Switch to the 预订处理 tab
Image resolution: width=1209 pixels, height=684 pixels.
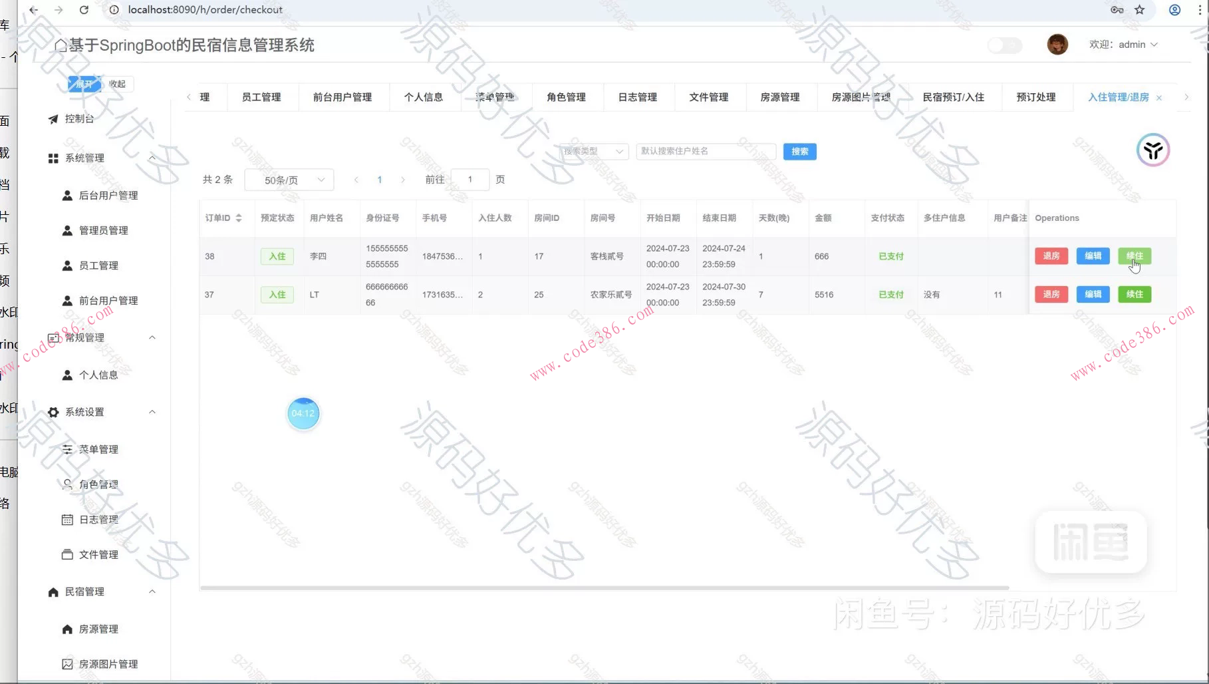(1036, 97)
